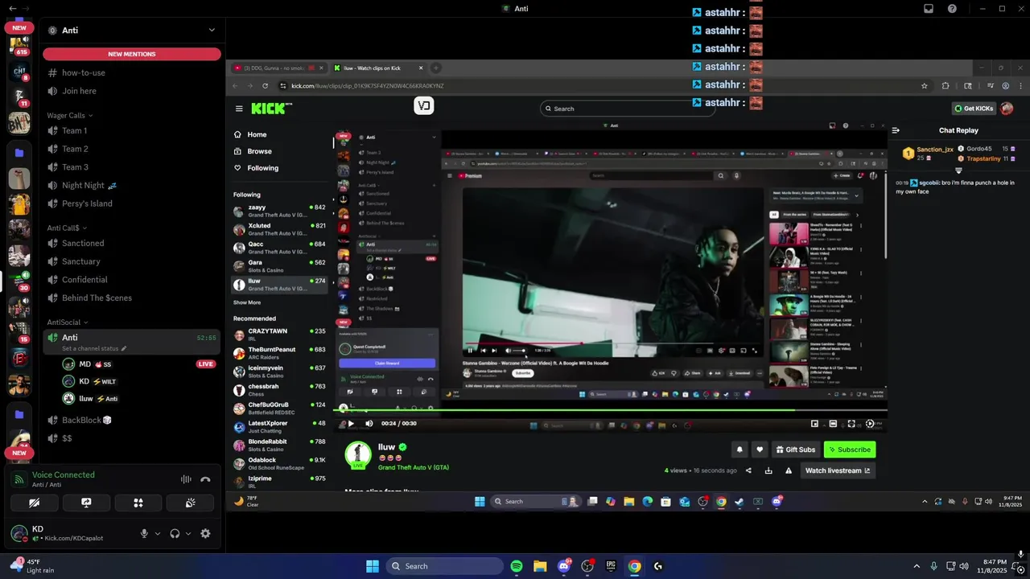Click the green Subscribe button
This screenshot has height=579, width=1030.
[850, 450]
